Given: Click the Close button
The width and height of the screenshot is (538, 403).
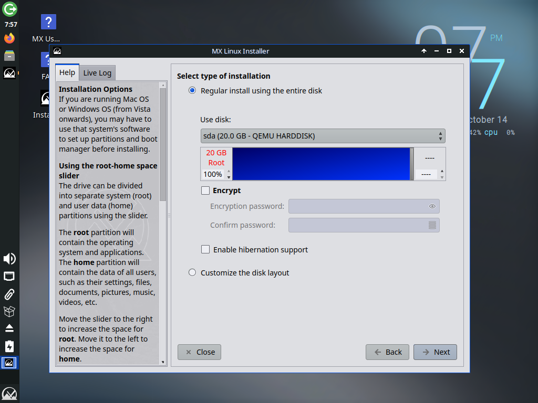Looking at the screenshot, I should (199, 352).
